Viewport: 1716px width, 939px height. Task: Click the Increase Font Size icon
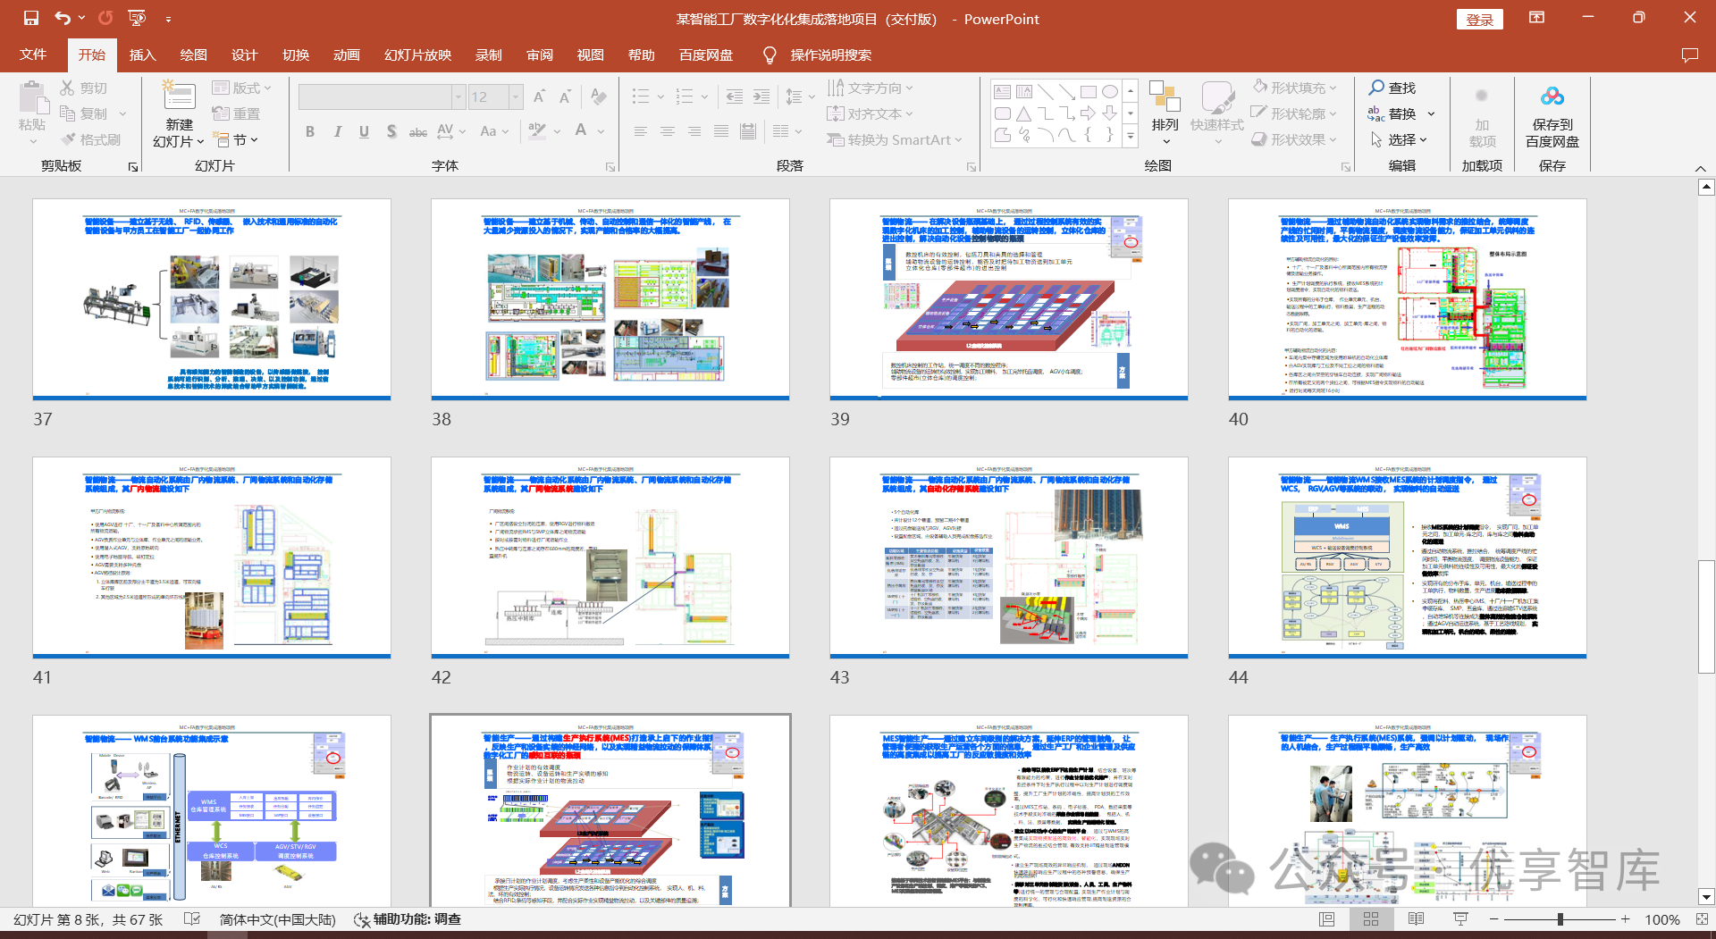(539, 96)
